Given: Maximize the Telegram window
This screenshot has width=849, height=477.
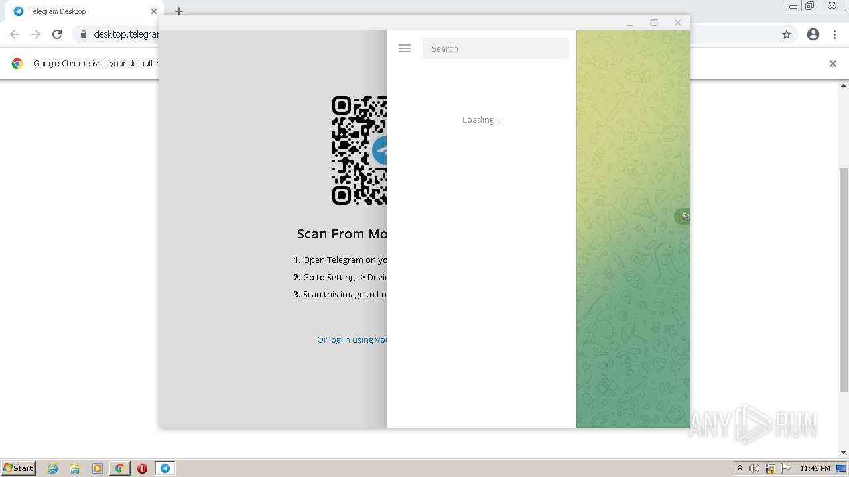Looking at the screenshot, I should tap(654, 23).
